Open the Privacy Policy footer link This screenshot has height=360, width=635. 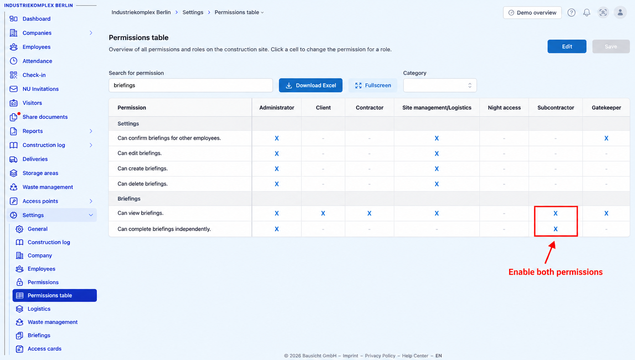pyautogui.click(x=380, y=356)
